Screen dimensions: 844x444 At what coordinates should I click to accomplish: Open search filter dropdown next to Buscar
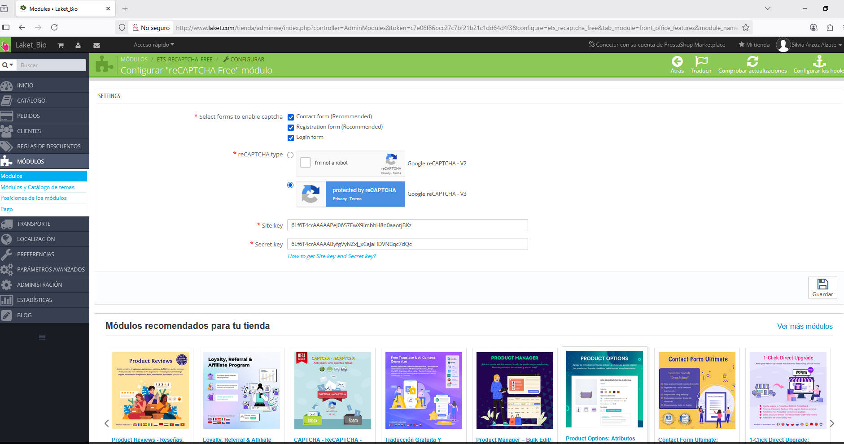[8, 65]
